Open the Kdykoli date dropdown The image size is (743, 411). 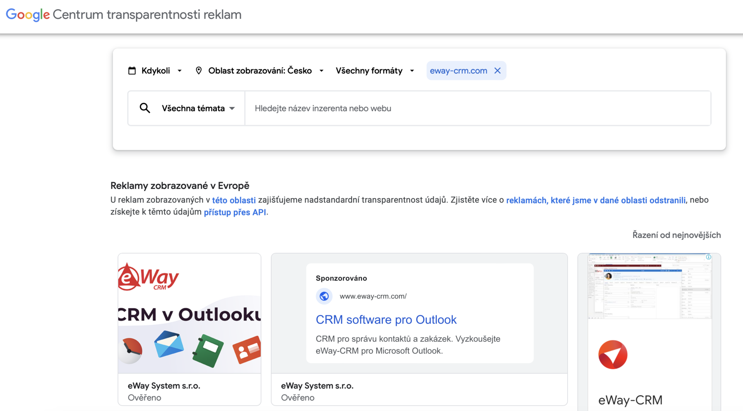click(155, 71)
